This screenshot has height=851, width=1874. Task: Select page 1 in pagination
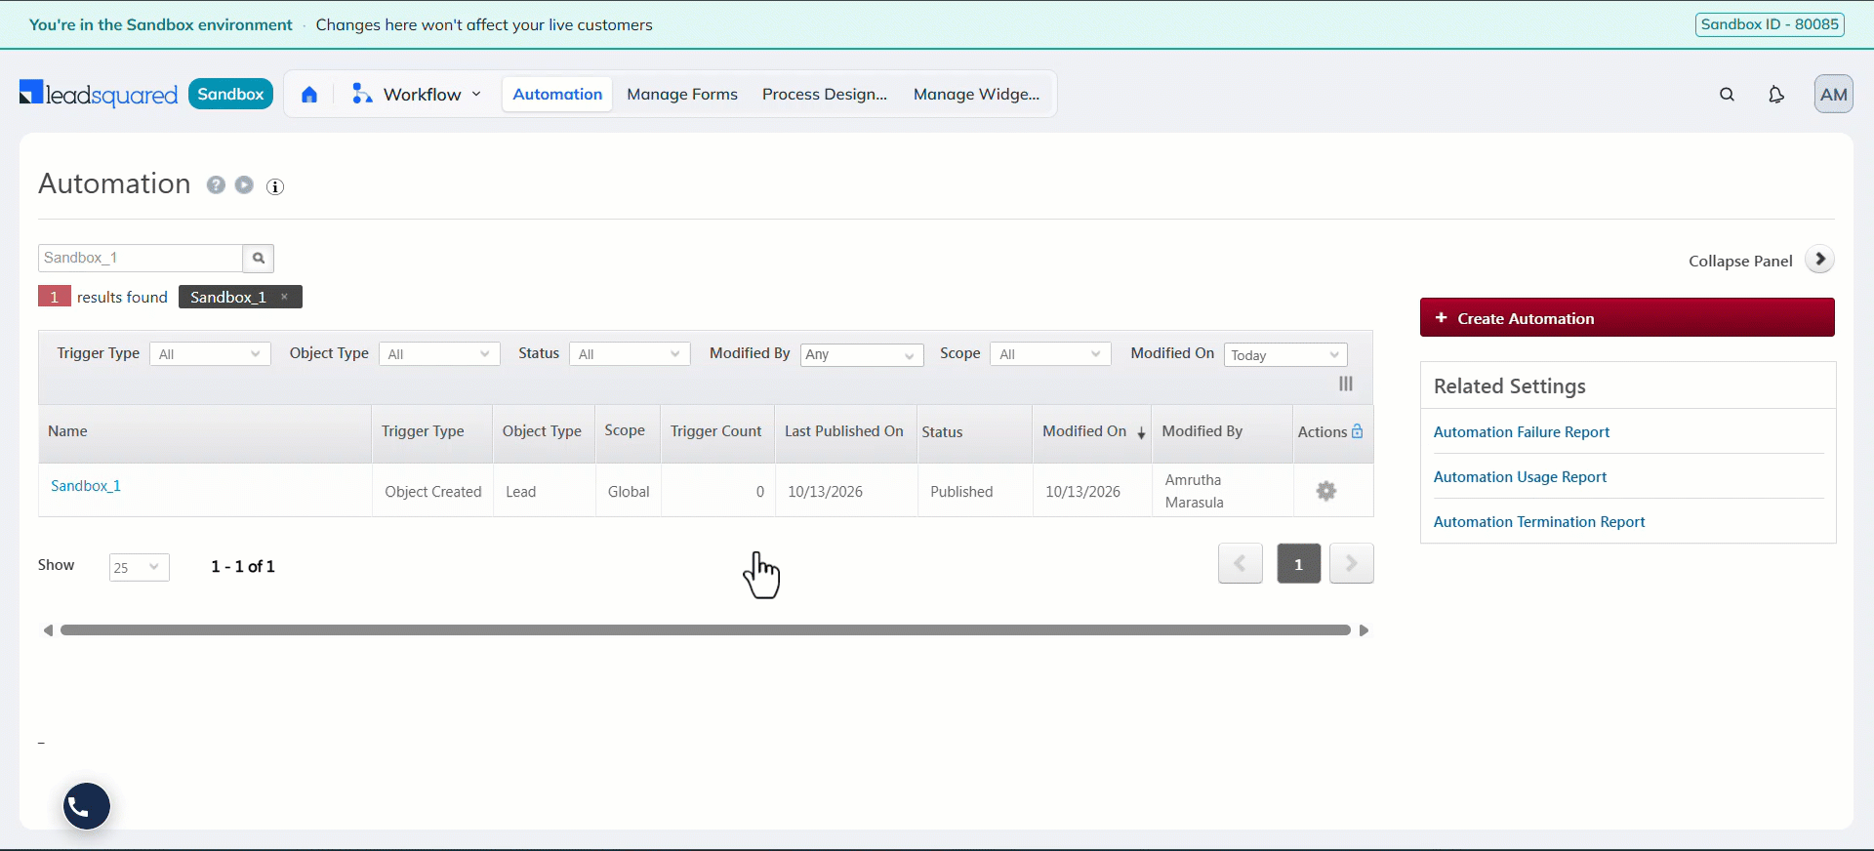[x=1298, y=564]
